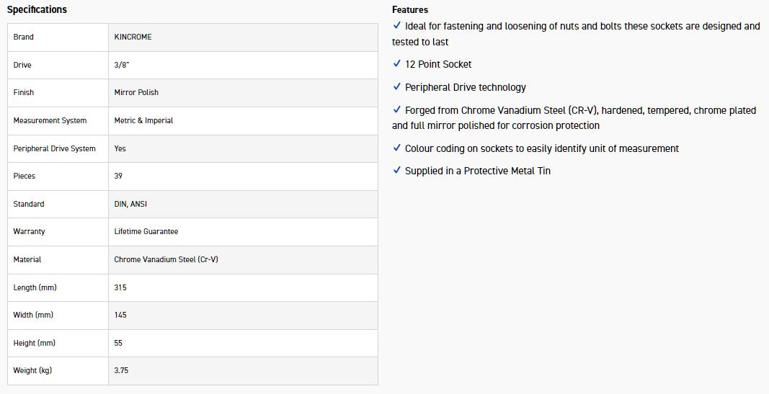Click checkmark before Forged from Chrome Vanadium
This screenshot has height=394, width=769.
[397, 109]
